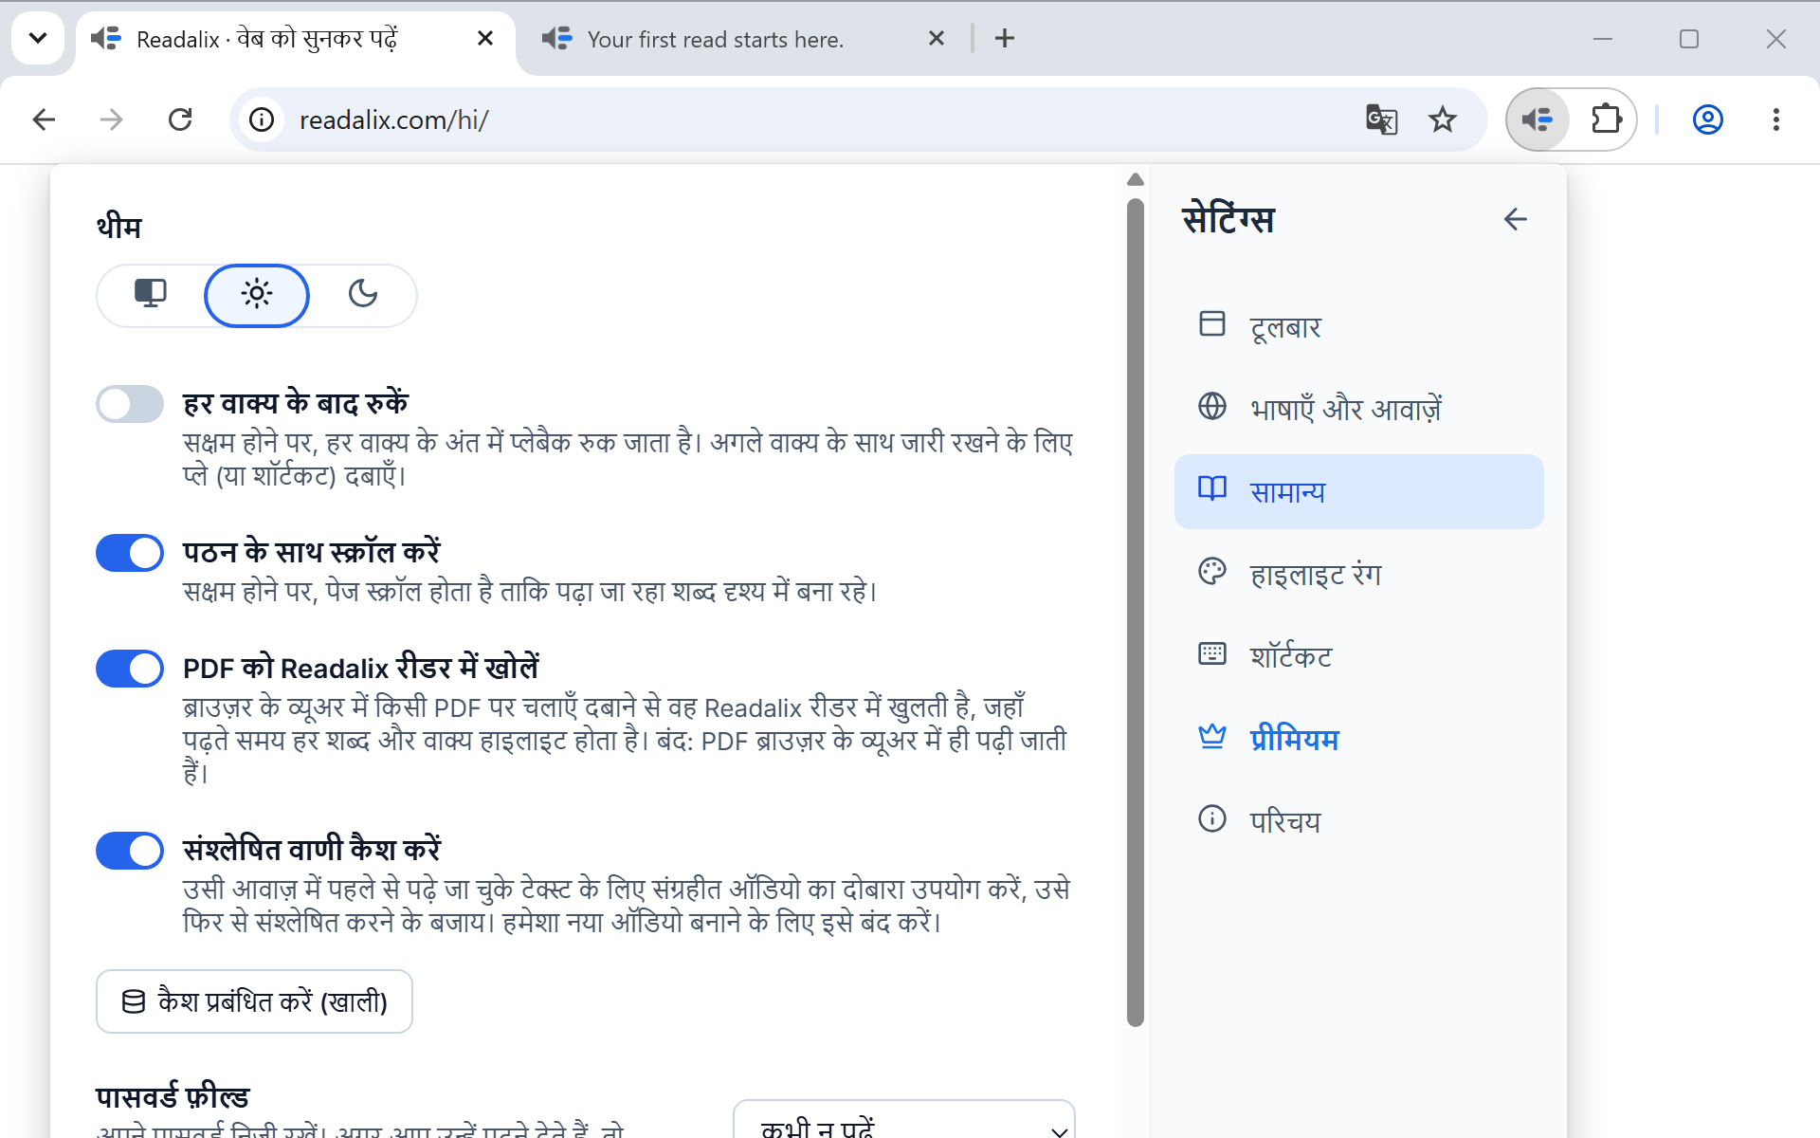Open प्रीमियम settings section
Viewport: 1820px width, 1138px height.
(x=1358, y=739)
